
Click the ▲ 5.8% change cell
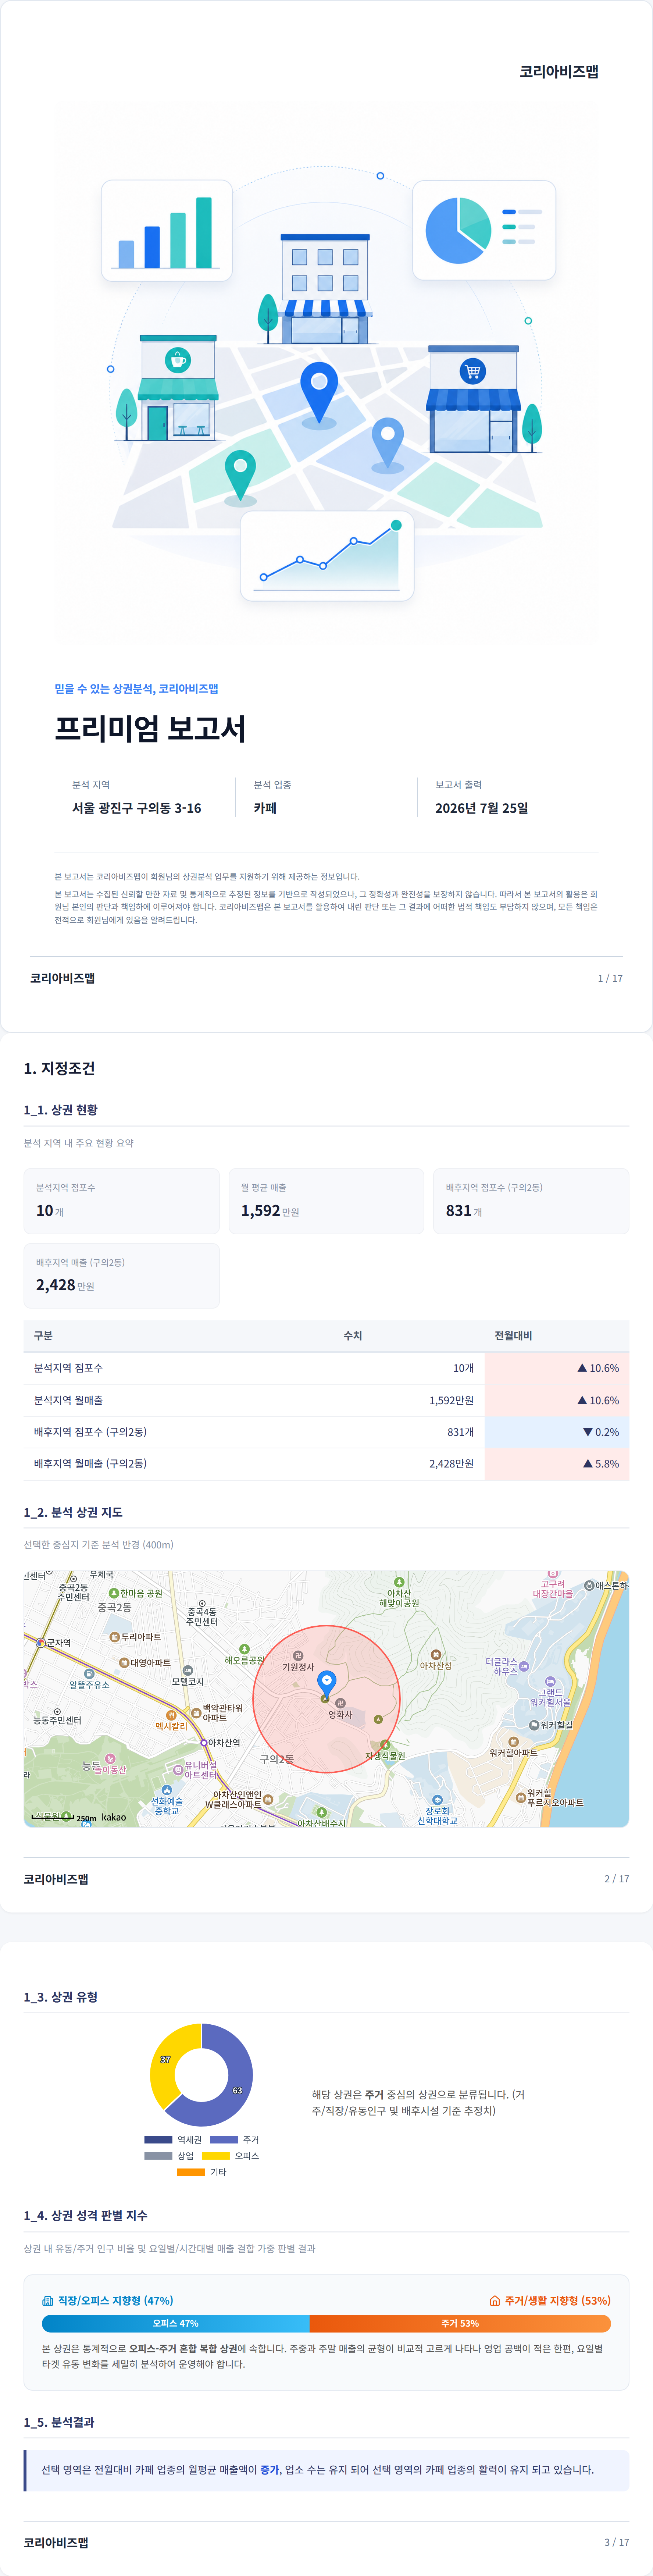pyautogui.click(x=557, y=1464)
